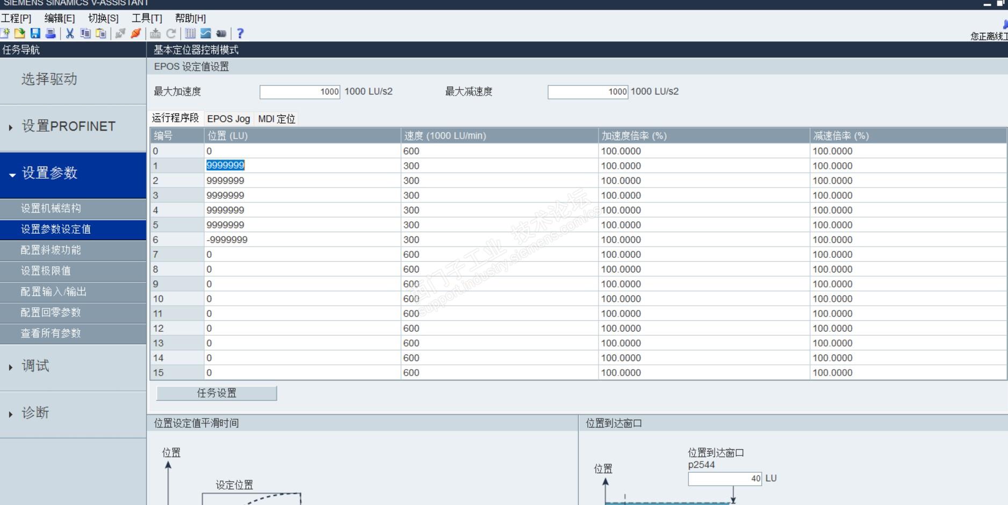Expand the 调试 section arrow

pos(11,367)
